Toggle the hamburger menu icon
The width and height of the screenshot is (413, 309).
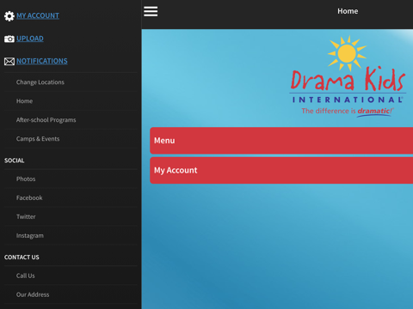coord(151,11)
